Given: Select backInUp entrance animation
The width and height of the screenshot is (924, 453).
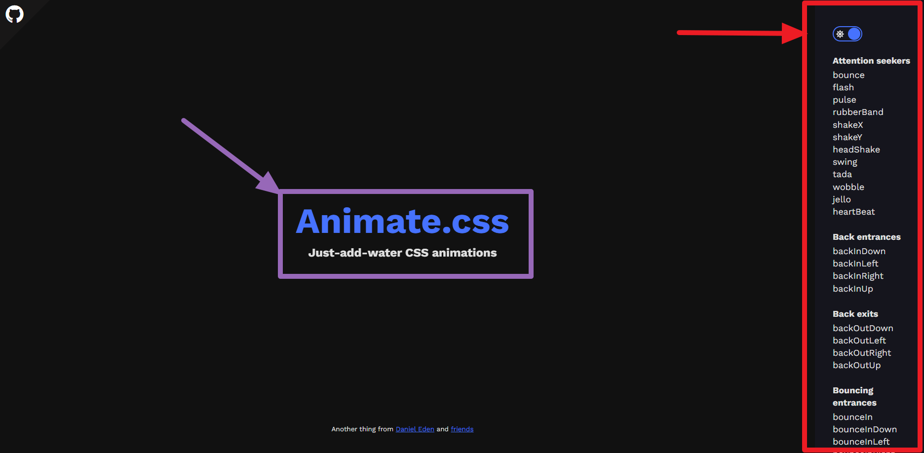Looking at the screenshot, I should [852, 289].
